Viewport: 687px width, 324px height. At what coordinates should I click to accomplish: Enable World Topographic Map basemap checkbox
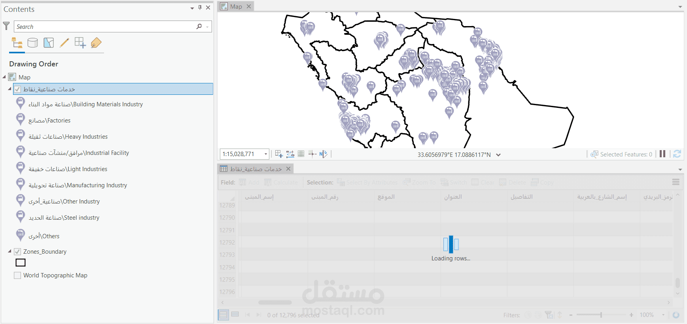pos(17,275)
